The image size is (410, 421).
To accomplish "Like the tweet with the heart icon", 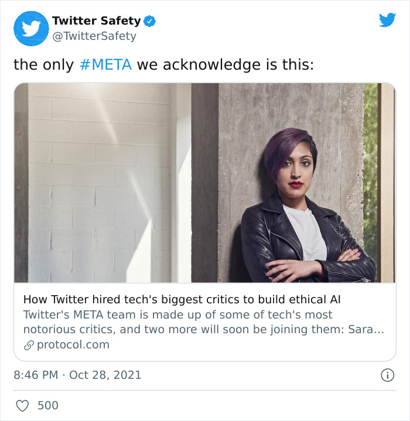I will tap(23, 405).
